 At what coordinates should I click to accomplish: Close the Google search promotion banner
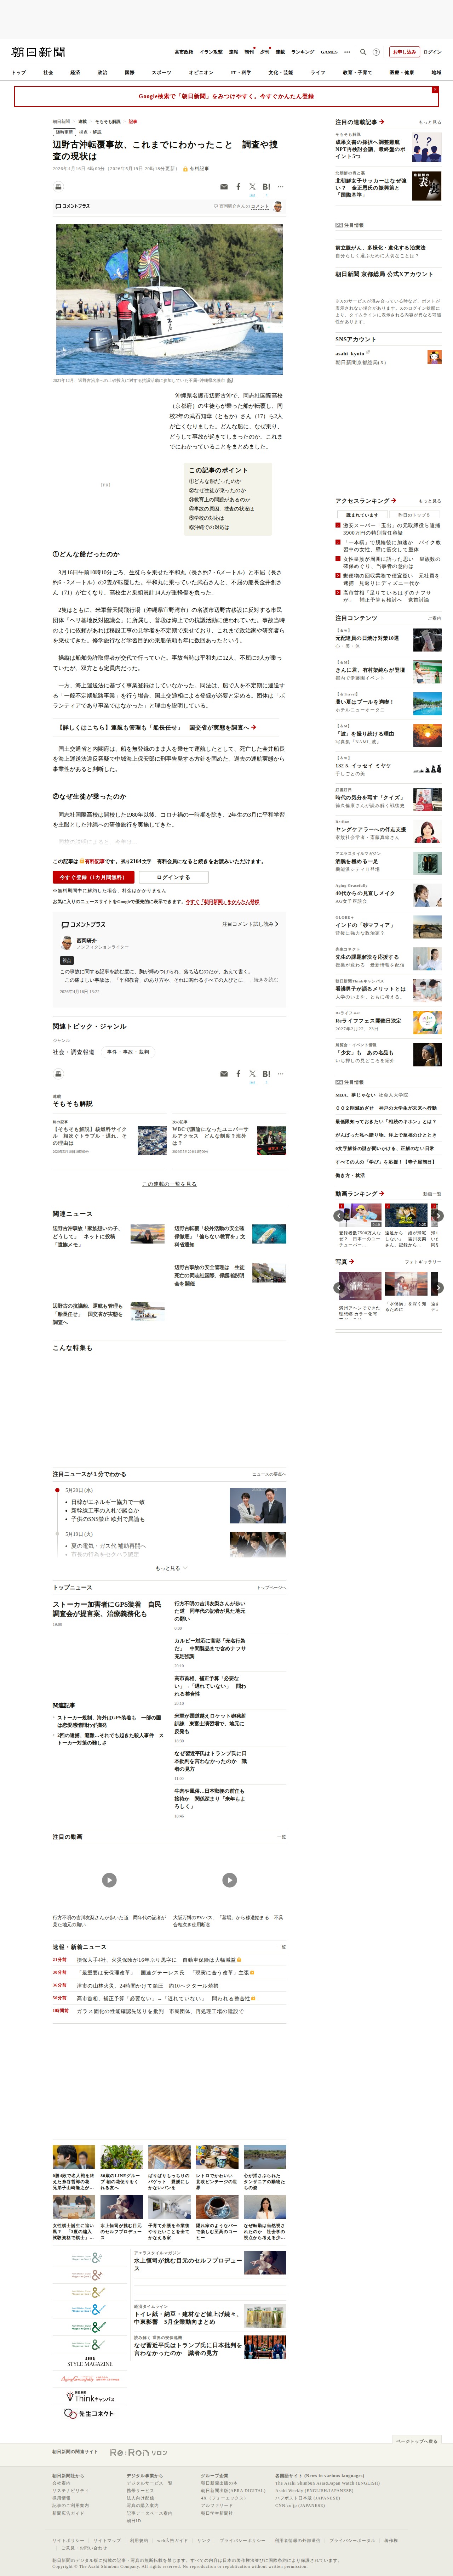click(x=435, y=90)
